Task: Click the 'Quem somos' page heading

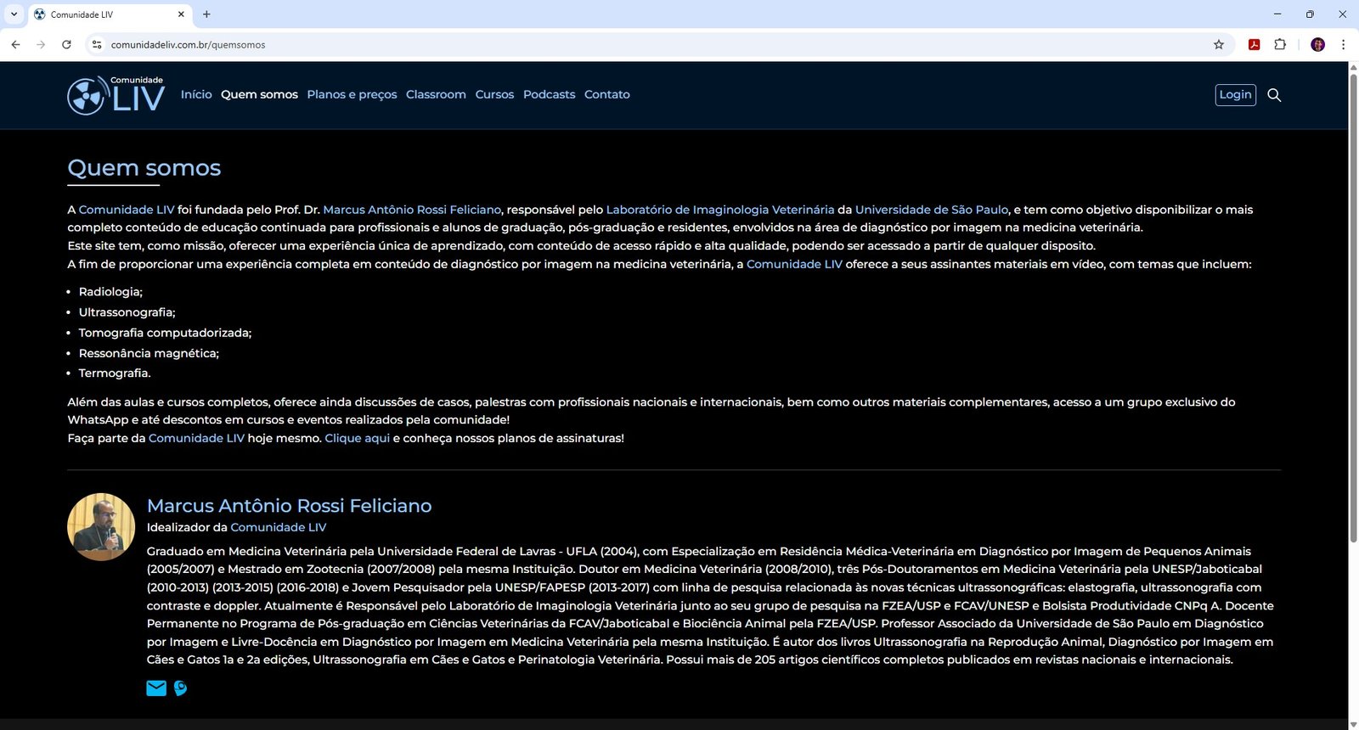Action: (144, 168)
